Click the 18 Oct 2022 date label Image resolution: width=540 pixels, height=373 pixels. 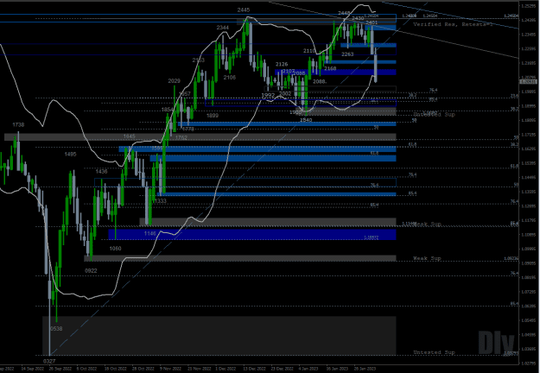click(x=116, y=369)
